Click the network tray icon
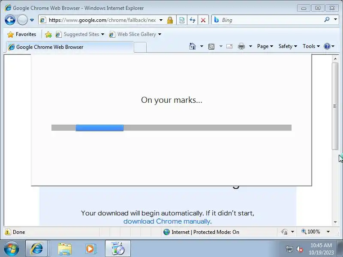The width and height of the screenshot is (343, 257). click(x=289, y=249)
